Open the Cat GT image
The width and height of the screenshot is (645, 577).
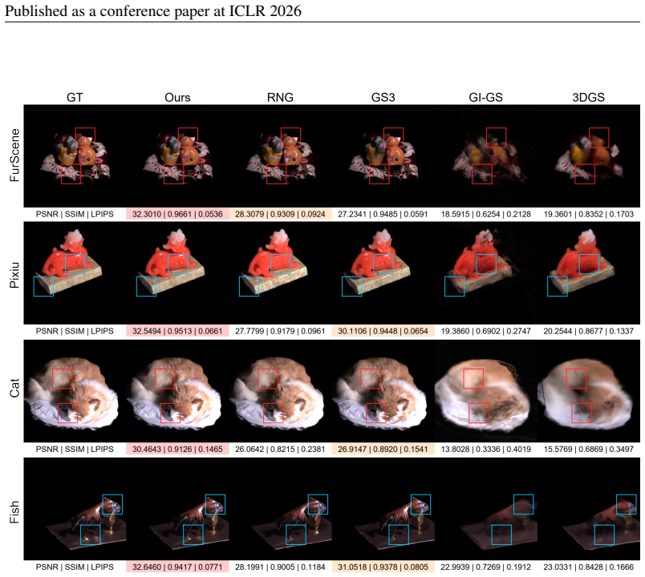(75, 391)
